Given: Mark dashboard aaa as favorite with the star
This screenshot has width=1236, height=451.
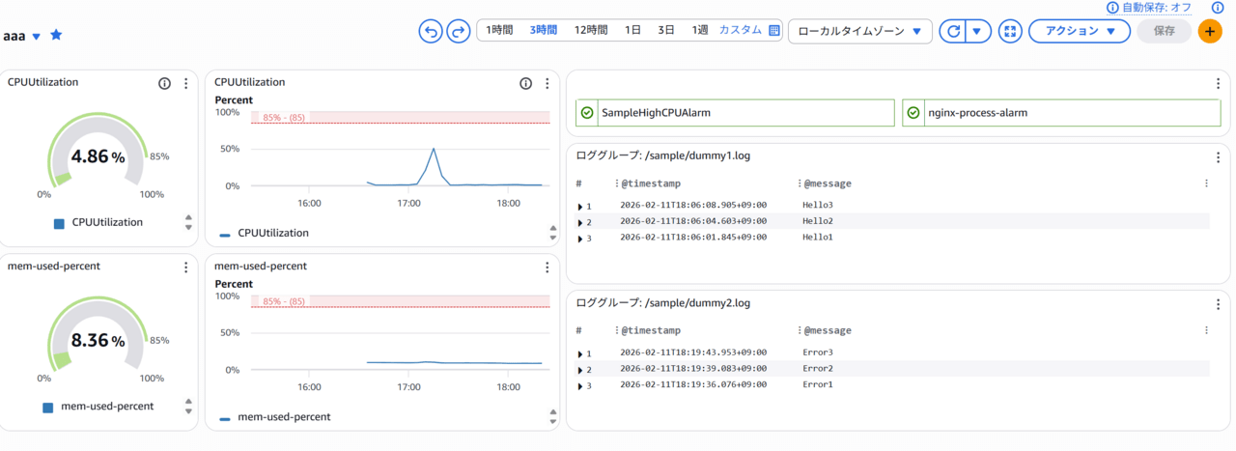Looking at the screenshot, I should 56,35.
